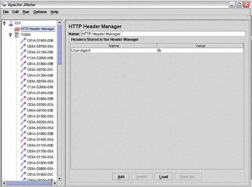Open the Help menu
Viewport: 252px width, 187px height.
(x=55, y=12)
